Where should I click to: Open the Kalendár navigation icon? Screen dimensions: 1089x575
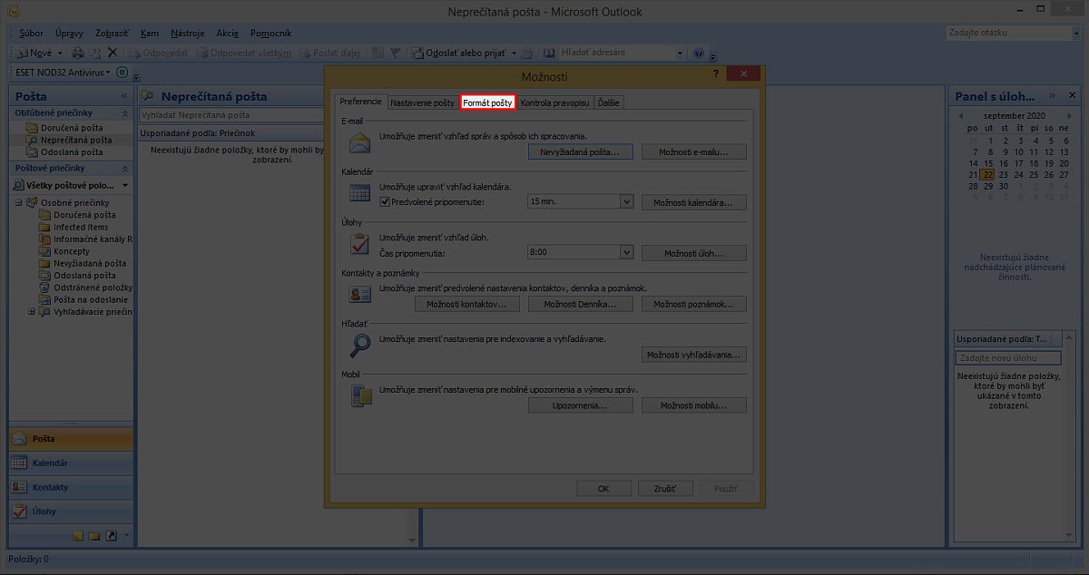pyautogui.click(x=19, y=463)
